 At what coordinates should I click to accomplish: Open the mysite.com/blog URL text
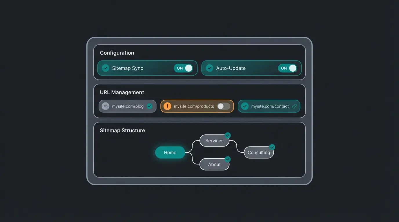point(128,106)
